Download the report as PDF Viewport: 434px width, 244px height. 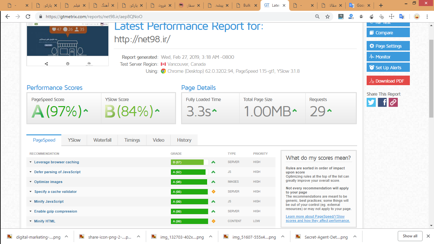click(388, 81)
